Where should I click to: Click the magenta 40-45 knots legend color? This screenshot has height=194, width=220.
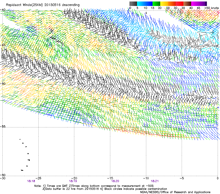[195, 4]
